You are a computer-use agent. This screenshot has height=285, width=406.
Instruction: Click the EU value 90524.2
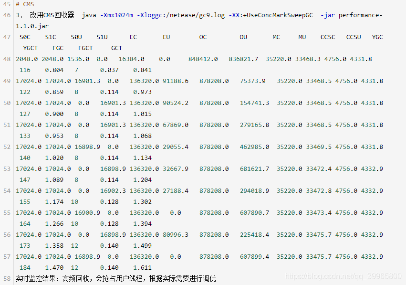175,103
